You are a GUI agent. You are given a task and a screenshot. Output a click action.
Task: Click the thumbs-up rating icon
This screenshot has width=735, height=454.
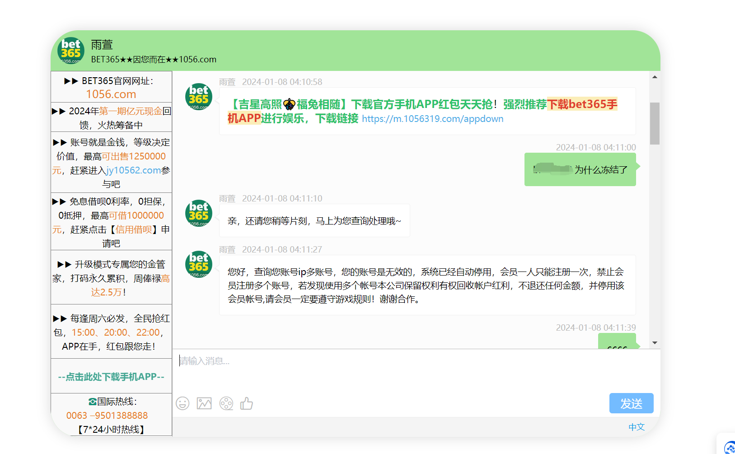246,403
